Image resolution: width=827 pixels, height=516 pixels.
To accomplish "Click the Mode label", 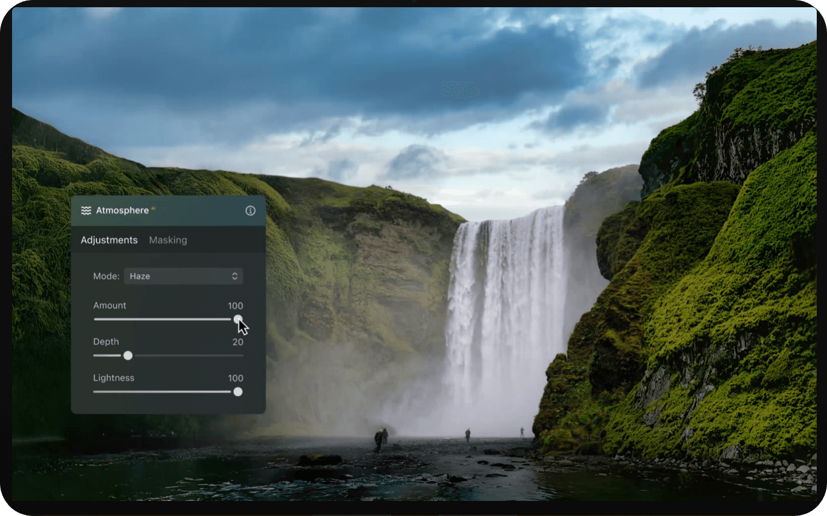I will coord(106,276).
